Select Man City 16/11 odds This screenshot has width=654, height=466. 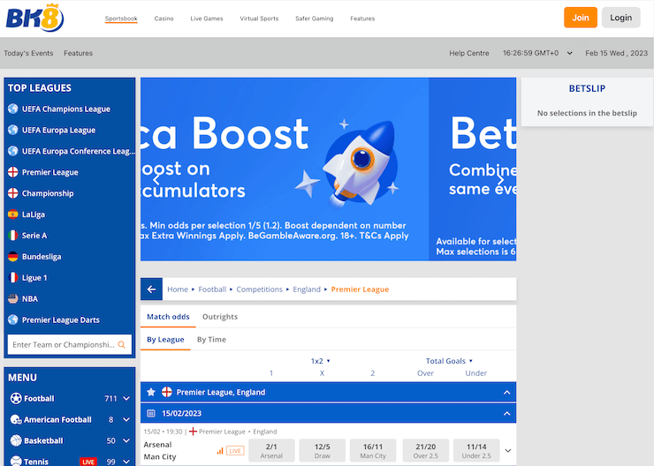click(x=373, y=451)
